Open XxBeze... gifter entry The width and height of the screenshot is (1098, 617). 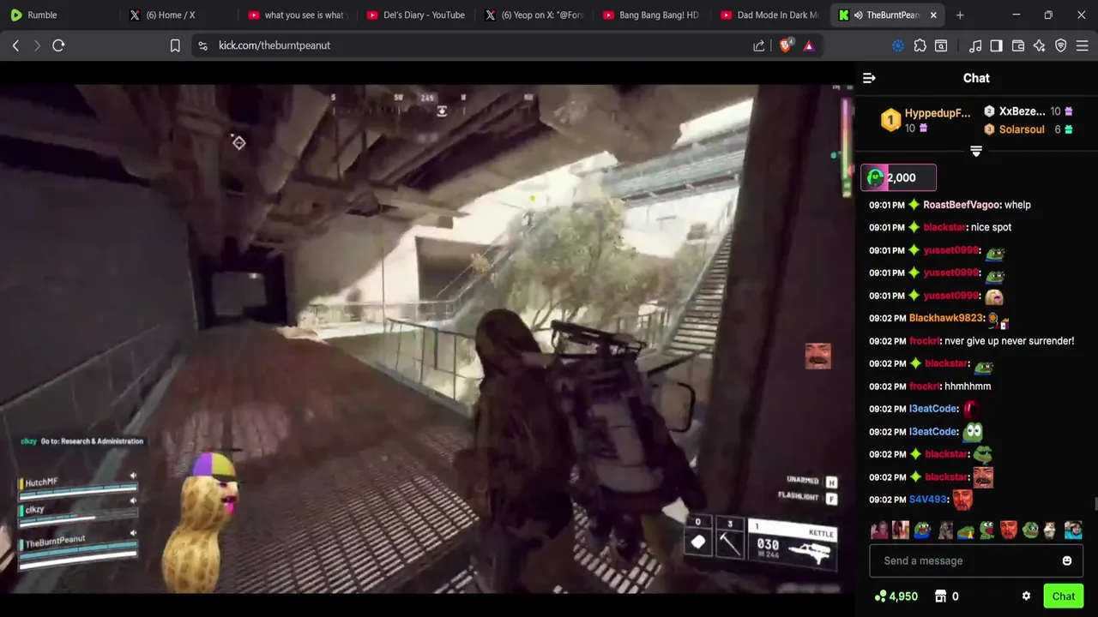pyautogui.click(x=1029, y=111)
